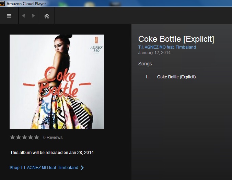This screenshot has width=232, height=180.
Task: Go back with the left arrow
Action: (23, 16)
